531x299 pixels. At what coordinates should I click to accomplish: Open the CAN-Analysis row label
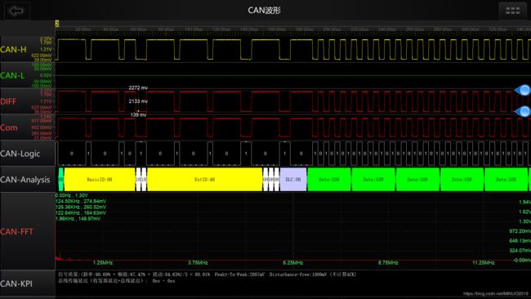tap(25, 180)
